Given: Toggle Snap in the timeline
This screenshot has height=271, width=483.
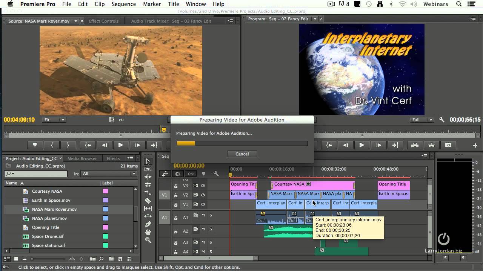Looking at the screenshot, I should [178, 174].
